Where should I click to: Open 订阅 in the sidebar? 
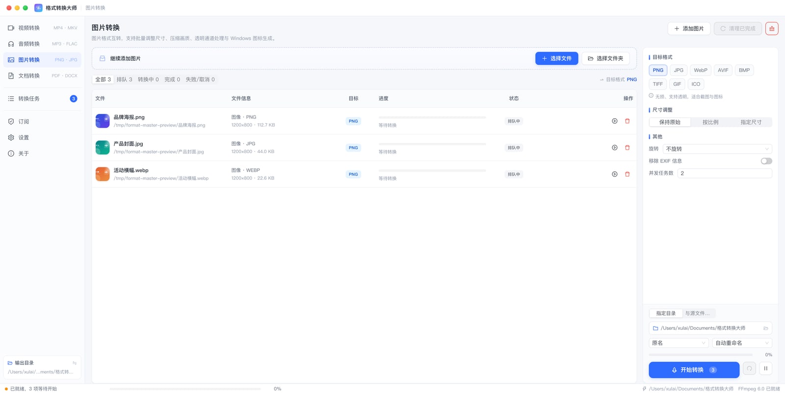pos(42,122)
